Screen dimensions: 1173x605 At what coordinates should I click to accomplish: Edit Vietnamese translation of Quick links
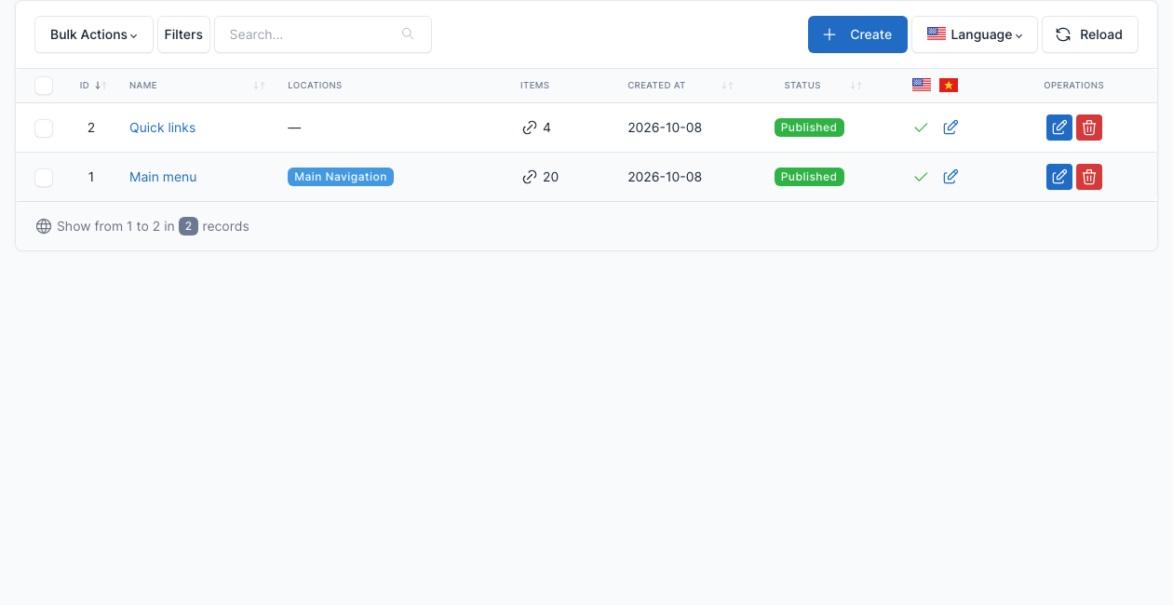(951, 128)
